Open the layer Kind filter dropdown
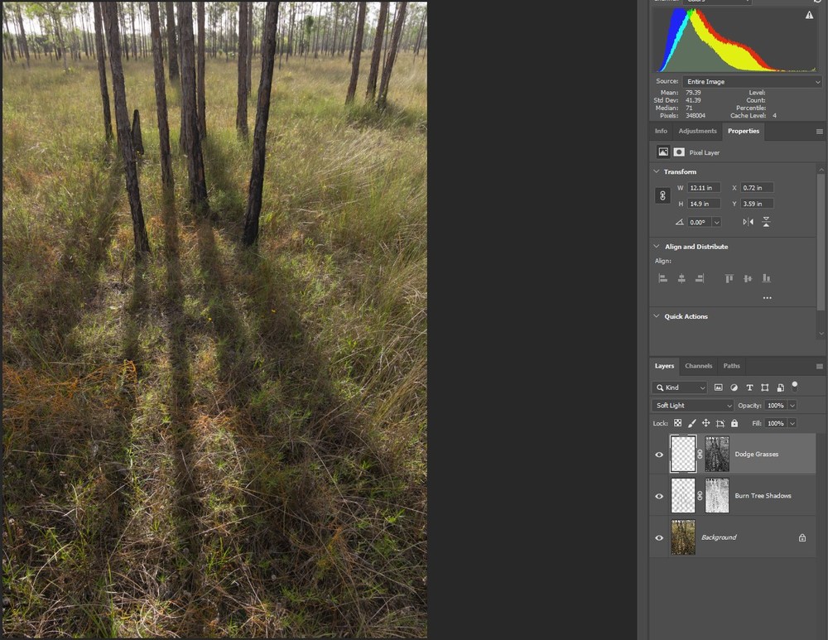Viewport: 828px width, 640px height. coord(680,387)
